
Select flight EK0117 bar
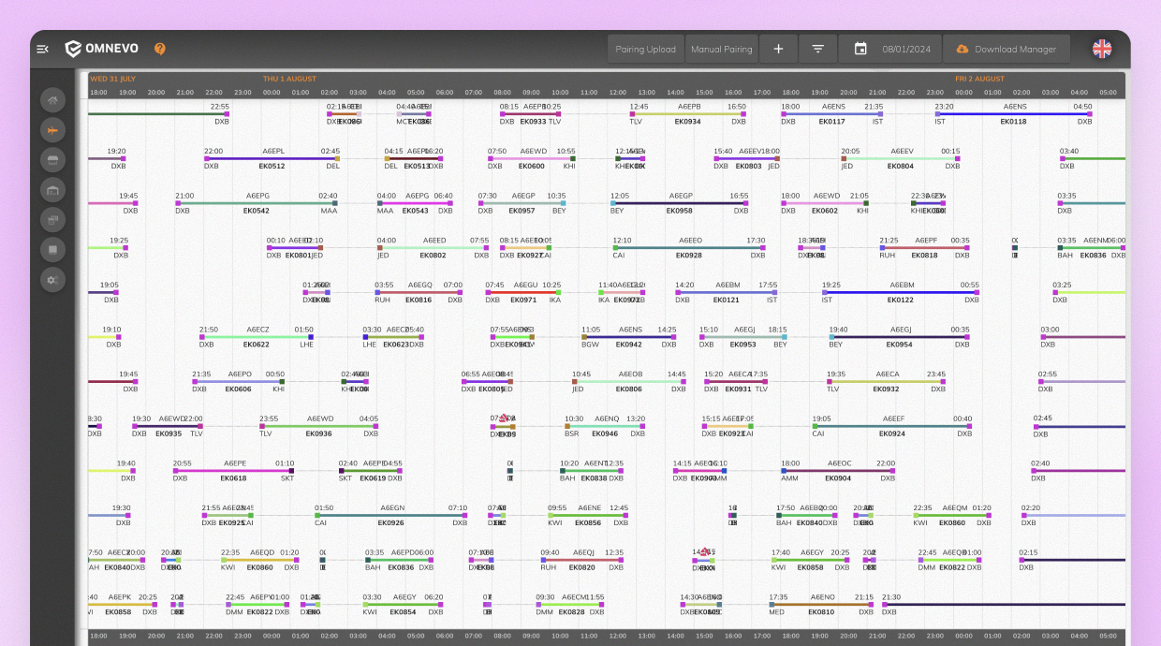pyautogui.click(x=832, y=114)
